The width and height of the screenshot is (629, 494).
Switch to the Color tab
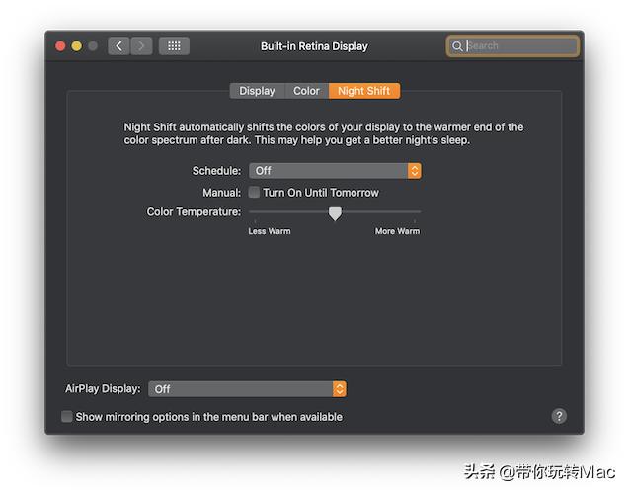point(306,91)
